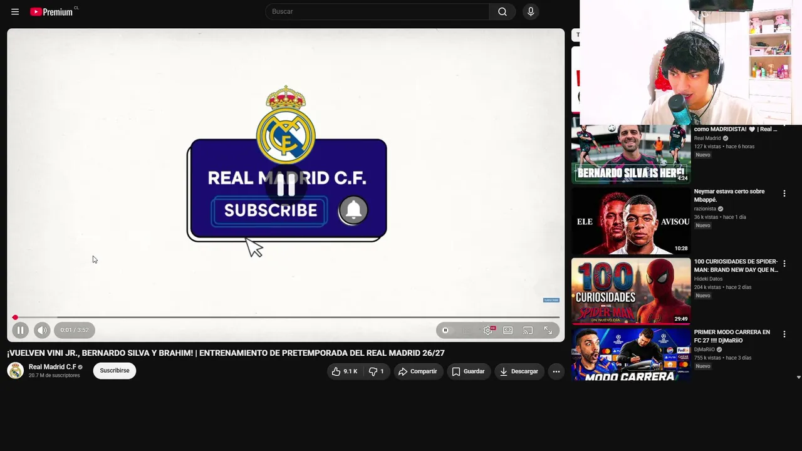Share the video via Compartir

click(x=419, y=371)
